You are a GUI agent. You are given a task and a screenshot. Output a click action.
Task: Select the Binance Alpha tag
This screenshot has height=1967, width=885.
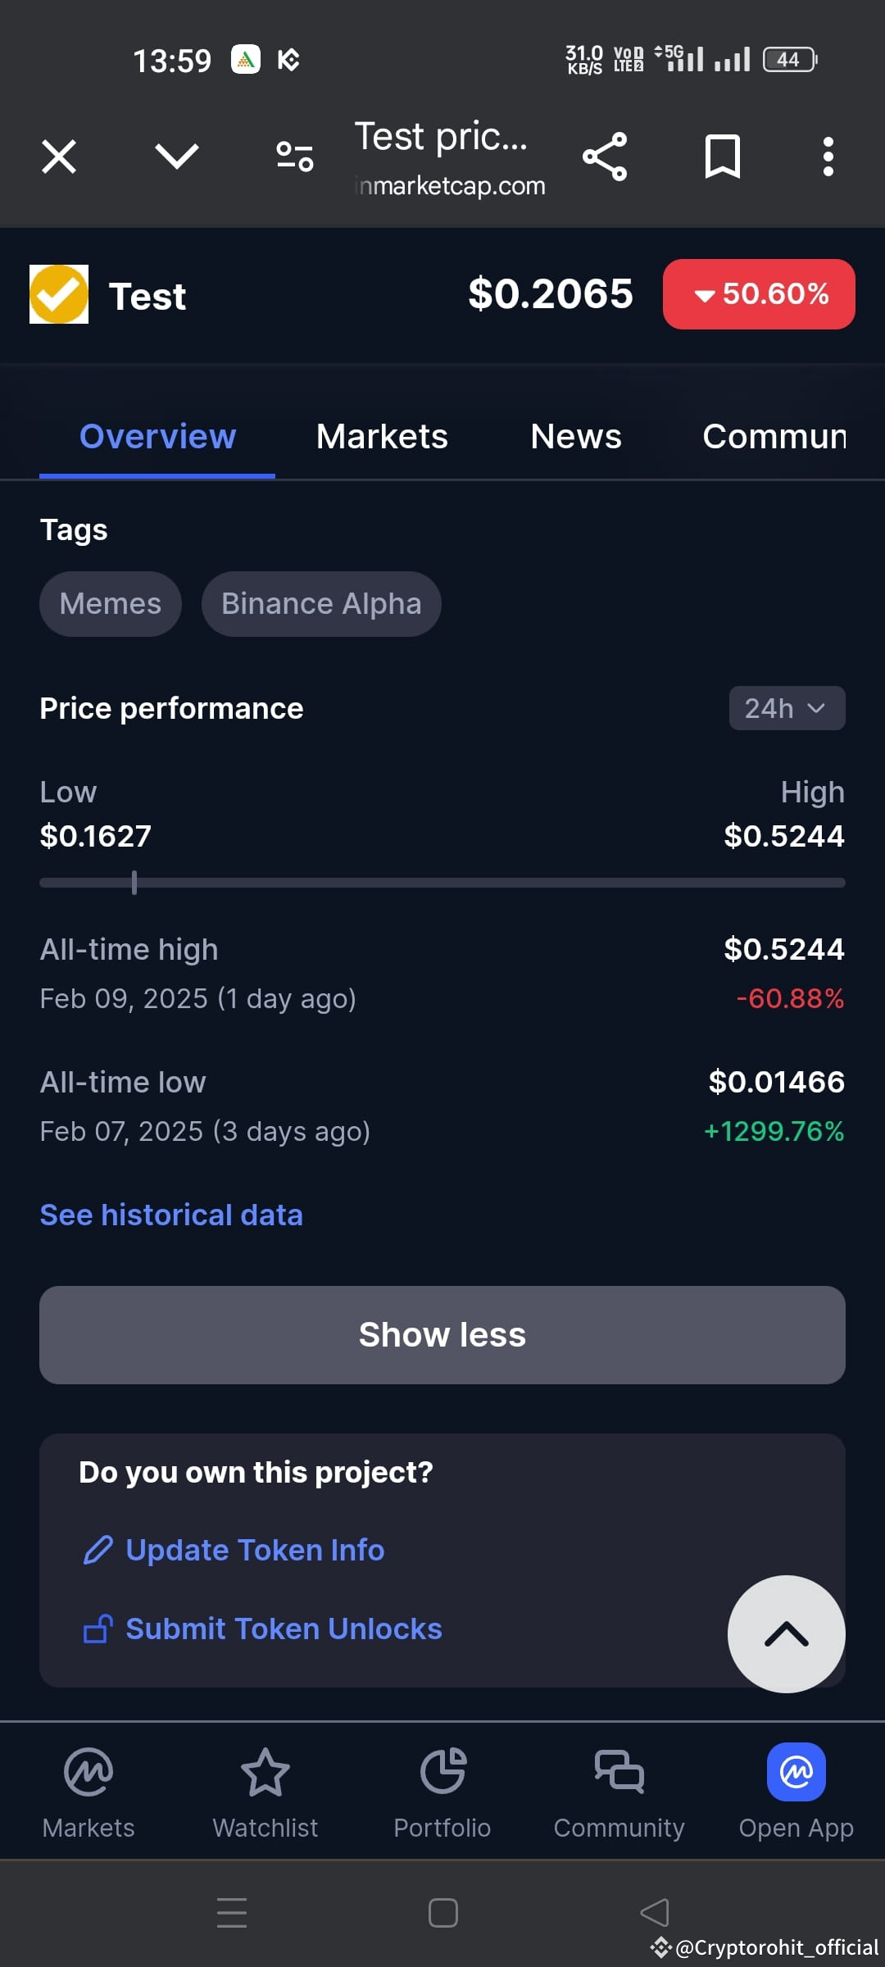pyautogui.click(x=321, y=604)
